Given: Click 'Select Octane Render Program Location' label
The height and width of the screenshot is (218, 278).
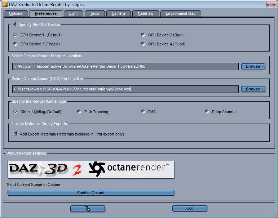Looking at the screenshot, I should (x=46, y=56).
